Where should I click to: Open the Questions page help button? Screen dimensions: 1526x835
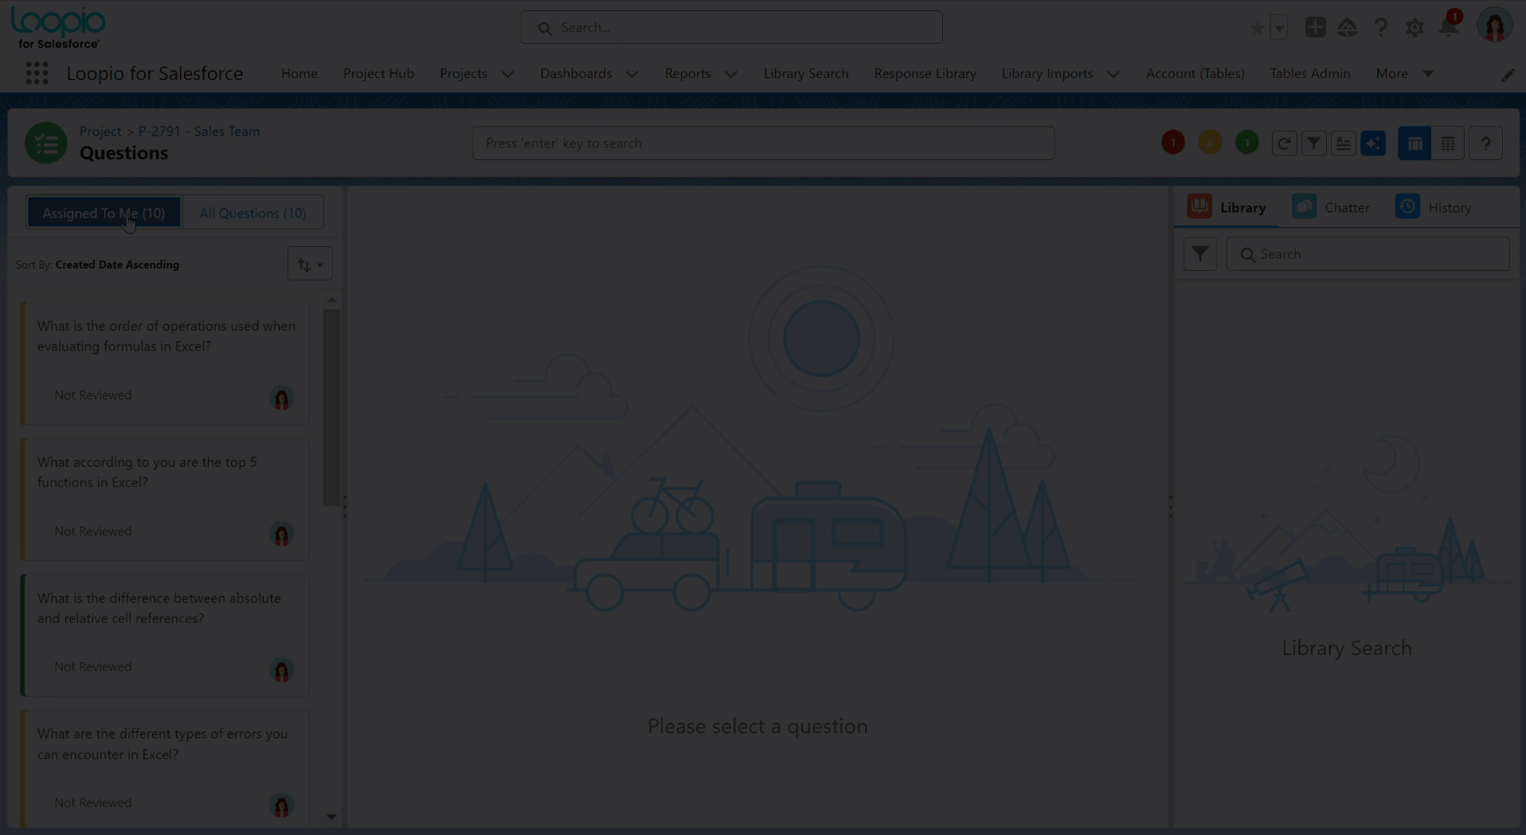tap(1485, 143)
